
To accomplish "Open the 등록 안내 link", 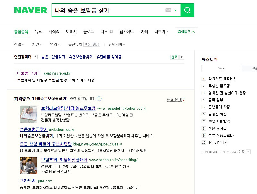I will [174, 100].
